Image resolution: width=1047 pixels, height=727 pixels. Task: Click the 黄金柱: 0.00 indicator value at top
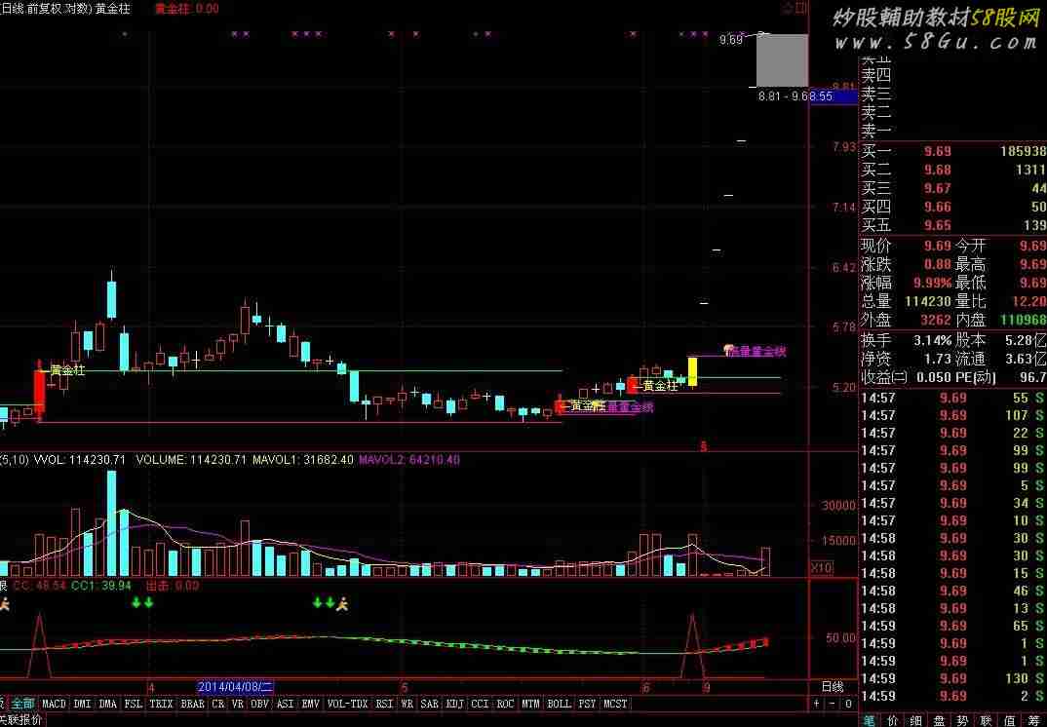(186, 9)
